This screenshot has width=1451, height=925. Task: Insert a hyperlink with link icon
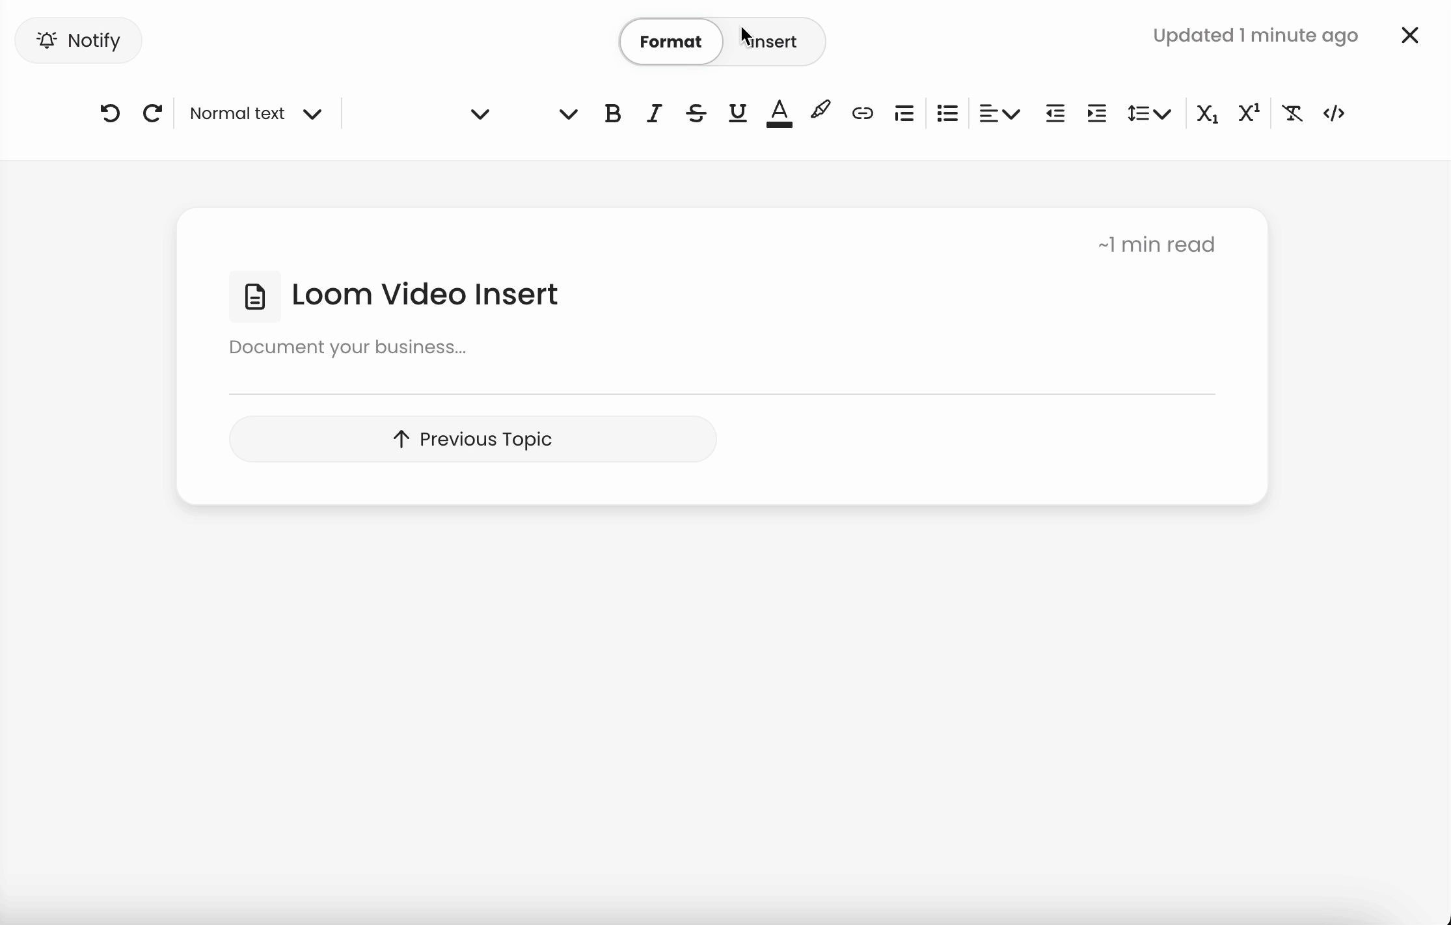point(862,113)
